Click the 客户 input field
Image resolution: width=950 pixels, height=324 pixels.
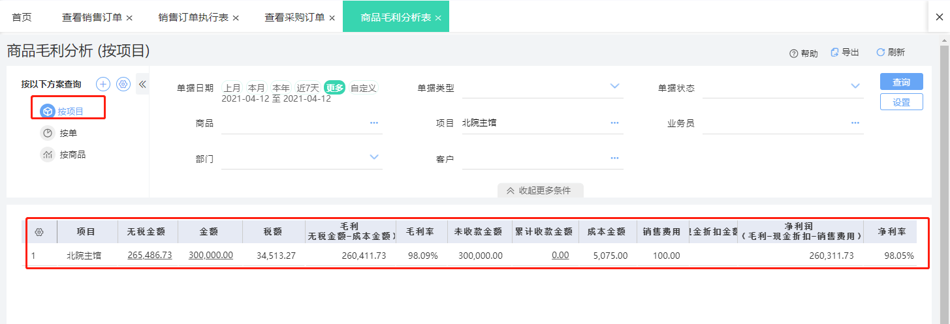[543, 158]
